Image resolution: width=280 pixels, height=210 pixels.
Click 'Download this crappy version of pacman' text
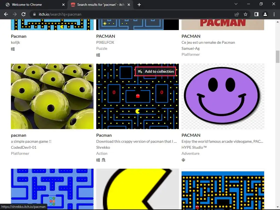[x=136, y=141]
